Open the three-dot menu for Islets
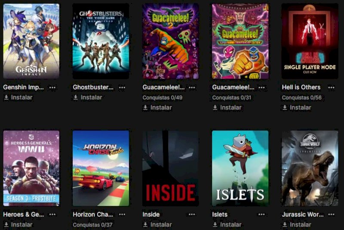 click(x=261, y=214)
